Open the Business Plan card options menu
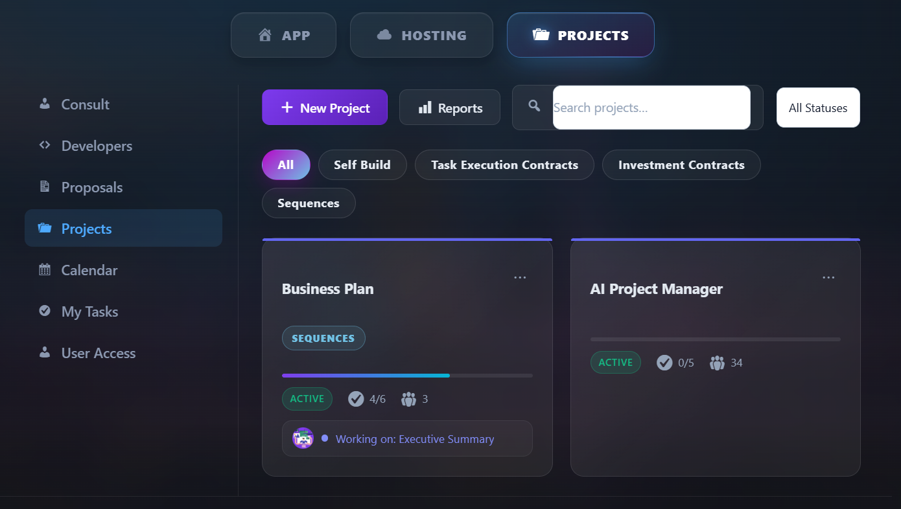Viewport: 901px width, 509px height. 520,278
